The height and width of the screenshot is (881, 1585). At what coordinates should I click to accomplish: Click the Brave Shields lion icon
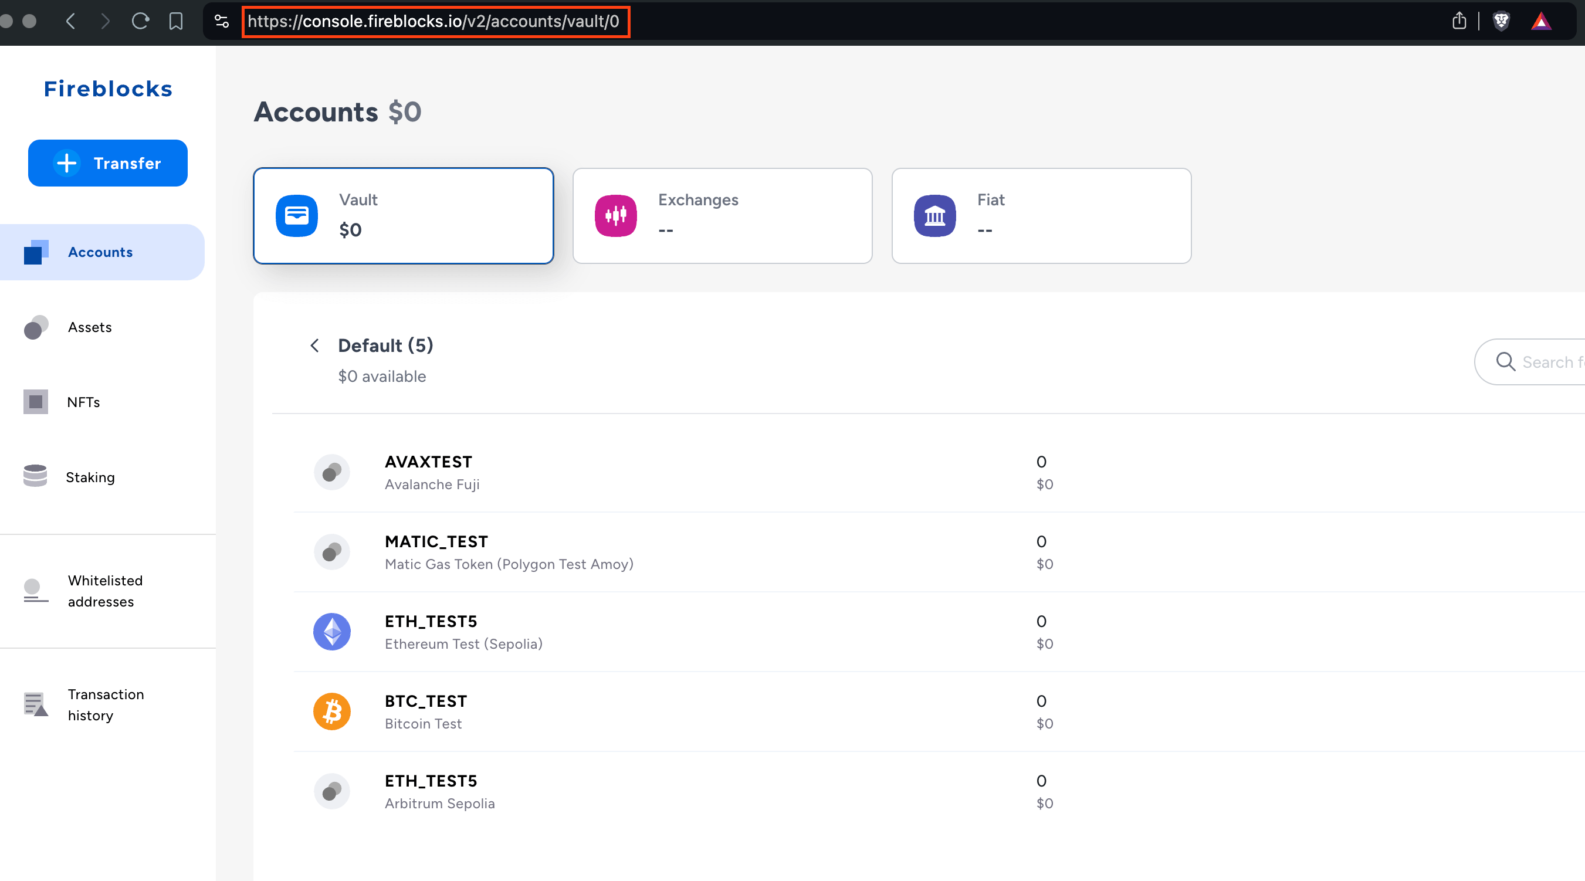pyautogui.click(x=1501, y=22)
